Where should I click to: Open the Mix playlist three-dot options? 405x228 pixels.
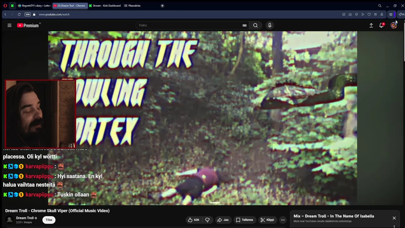click(394, 226)
